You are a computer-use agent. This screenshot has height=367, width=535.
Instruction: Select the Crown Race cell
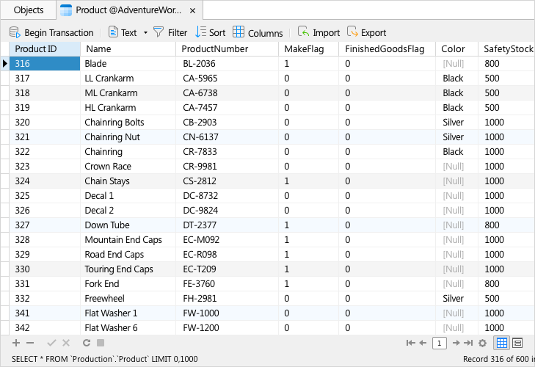128,167
